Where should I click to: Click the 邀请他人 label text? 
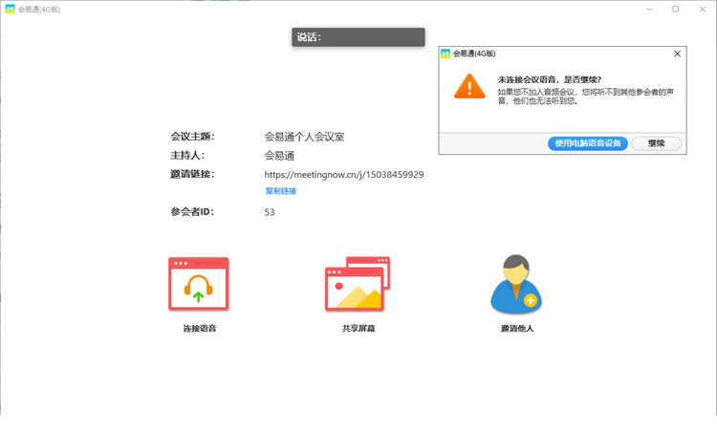click(x=516, y=328)
